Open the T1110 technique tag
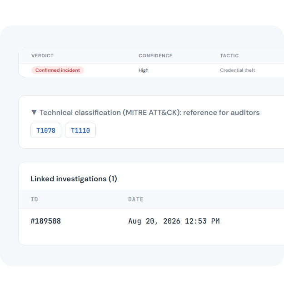The image size is (284, 284). click(80, 130)
